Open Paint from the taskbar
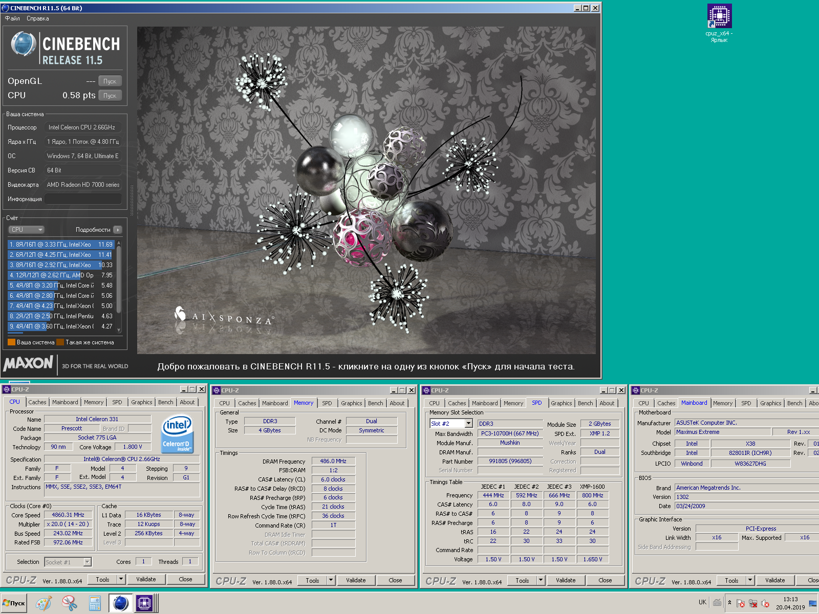The image size is (819, 614). point(44,603)
